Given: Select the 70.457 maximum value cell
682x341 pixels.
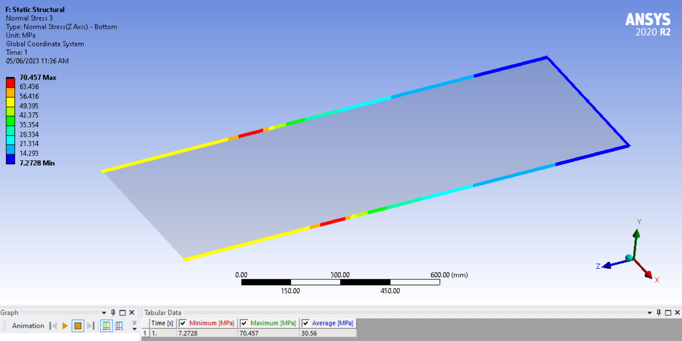Looking at the screenshot, I should (268, 333).
